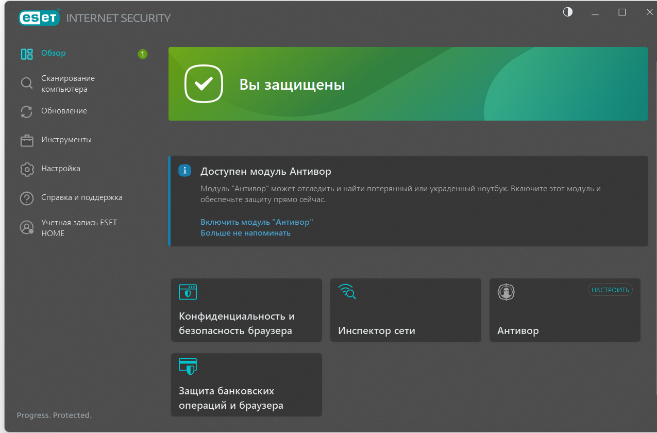Screen dimensions: 657x433
Task: Click the Обновление refresh arrows icon
Action: pyautogui.click(x=27, y=111)
